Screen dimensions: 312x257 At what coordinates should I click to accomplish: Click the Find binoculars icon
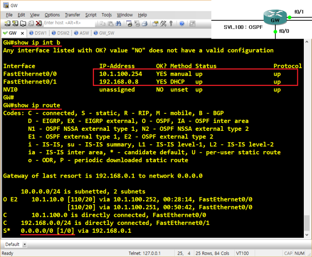click(x=118, y=23)
